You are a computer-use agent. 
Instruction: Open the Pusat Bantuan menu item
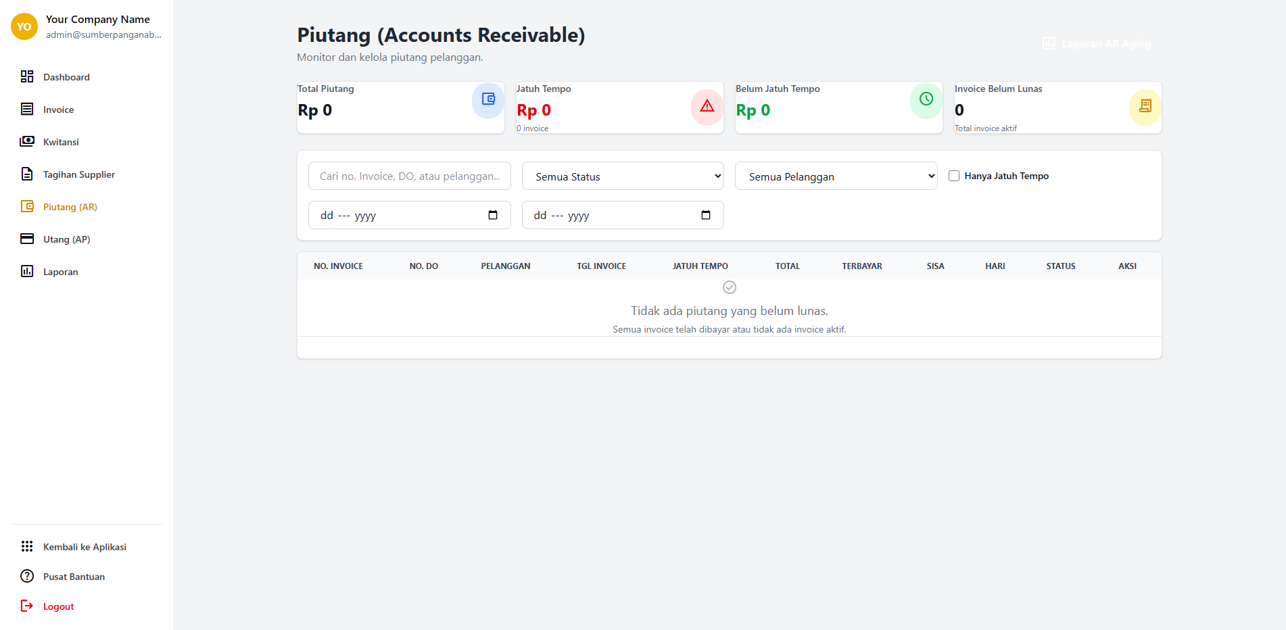tap(73, 576)
